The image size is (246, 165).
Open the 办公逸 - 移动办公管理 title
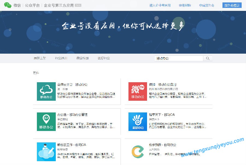pyautogui.click(x=72, y=115)
